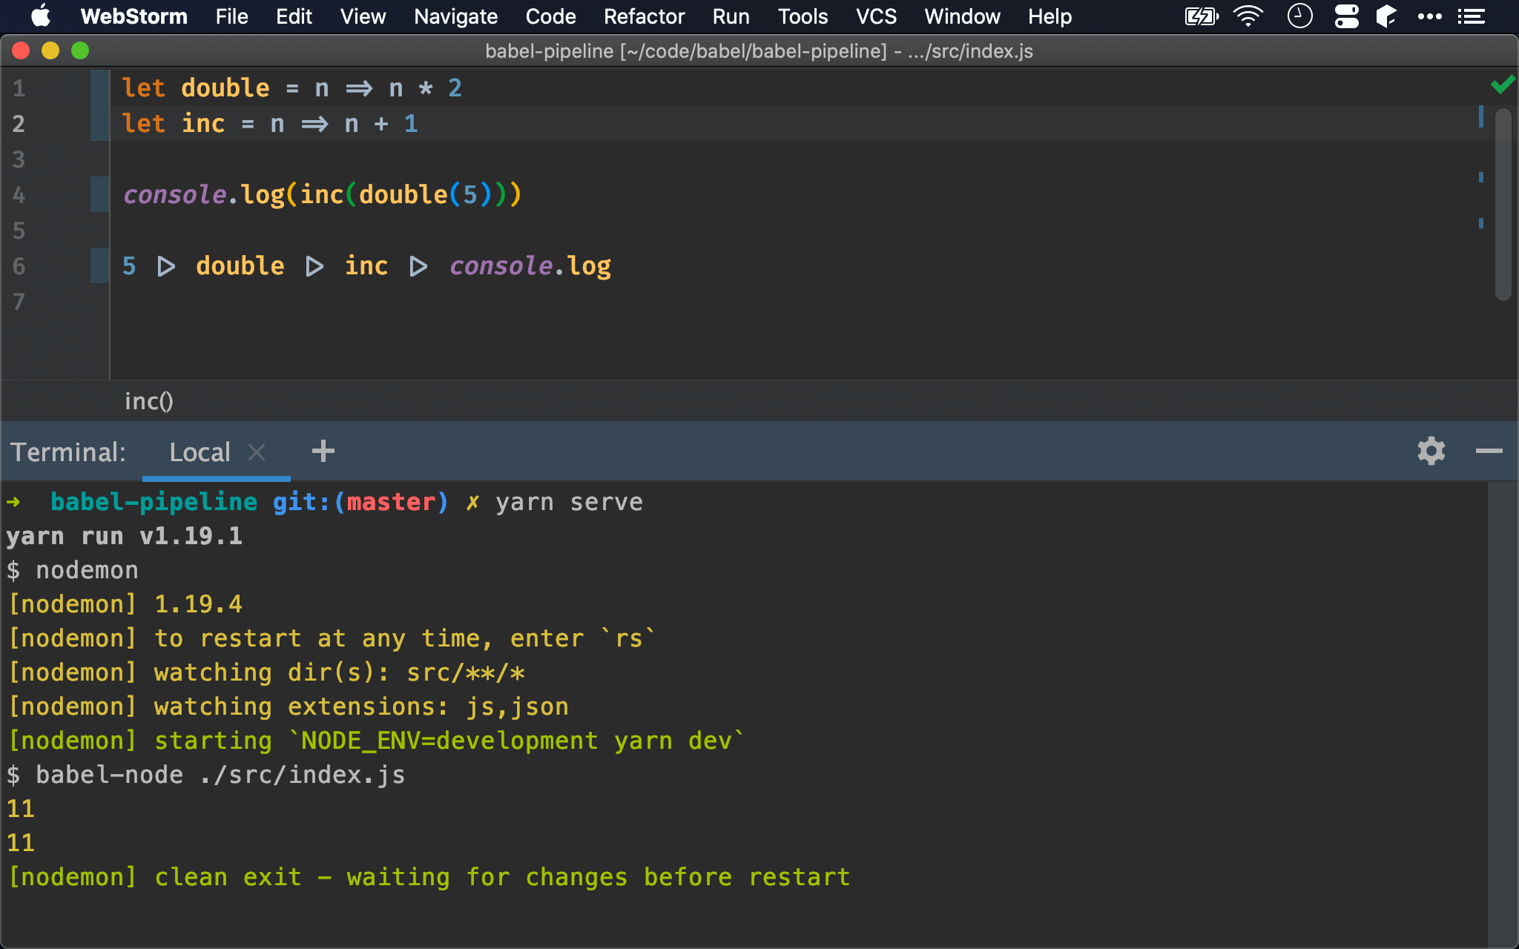Click the inc() breadcrumb
Viewport: 1519px width, 949px height.
pyautogui.click(x=148, y=401)
